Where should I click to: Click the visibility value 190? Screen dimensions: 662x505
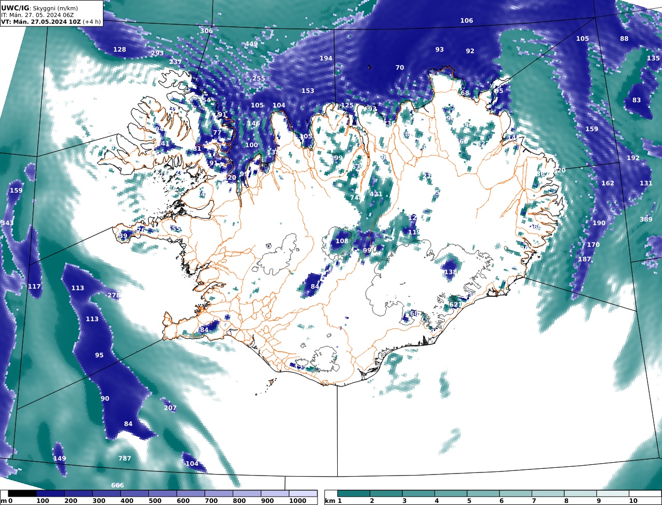(599, 223)
